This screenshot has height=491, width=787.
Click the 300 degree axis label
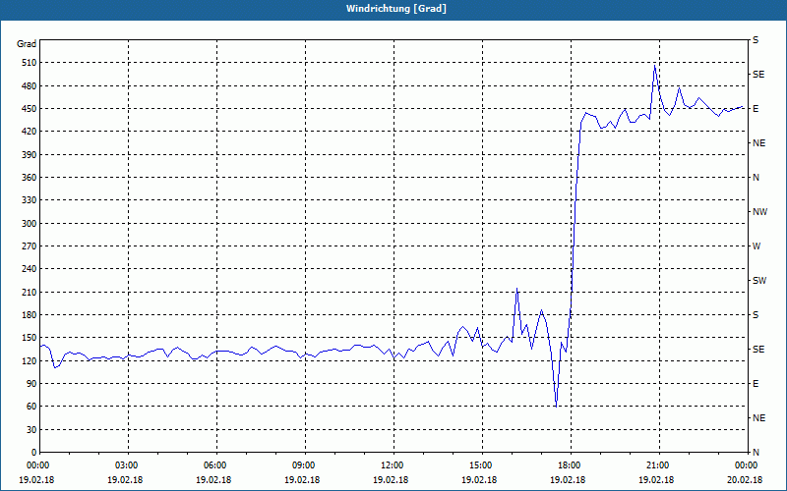(x=30, y=223)
